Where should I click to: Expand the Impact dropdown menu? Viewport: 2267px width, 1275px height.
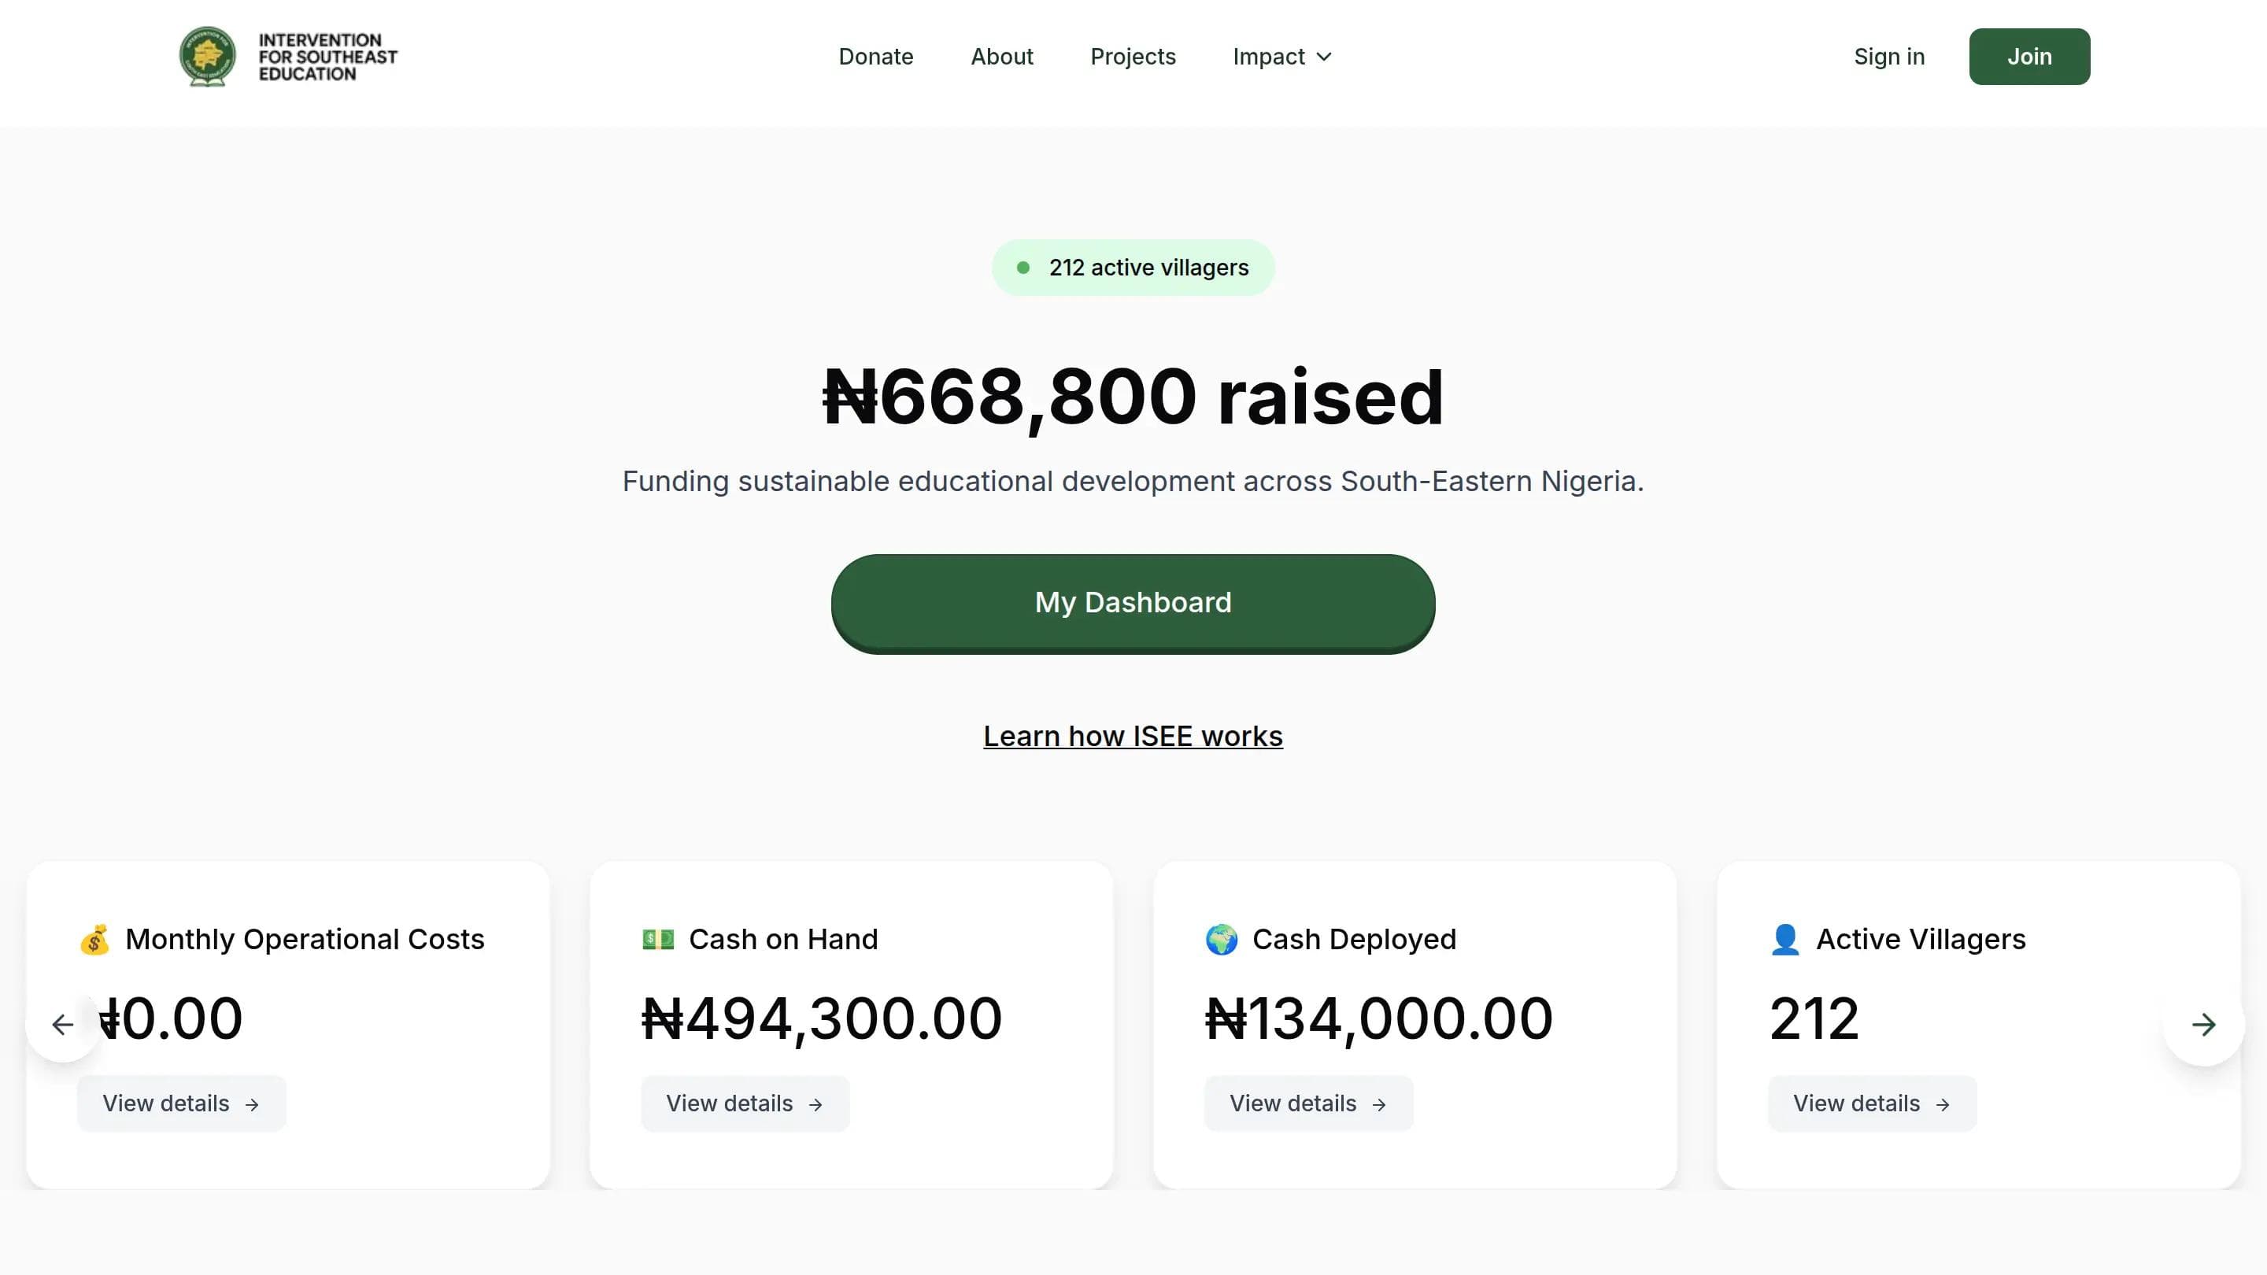1281,57
